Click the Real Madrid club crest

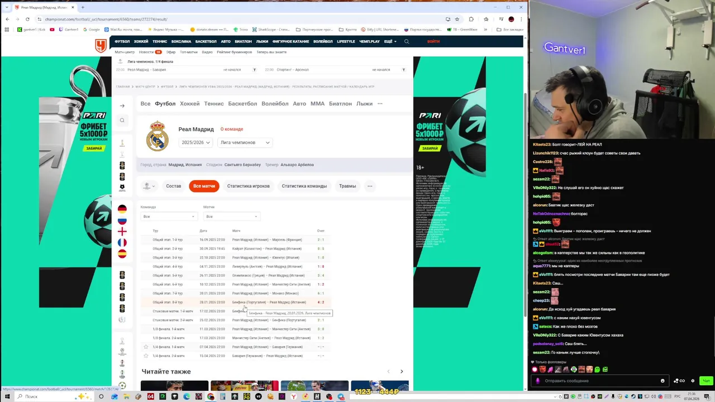157,136
